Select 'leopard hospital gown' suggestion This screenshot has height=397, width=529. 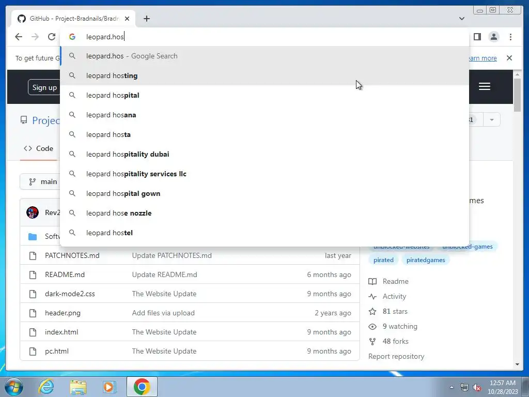point(264,193)
